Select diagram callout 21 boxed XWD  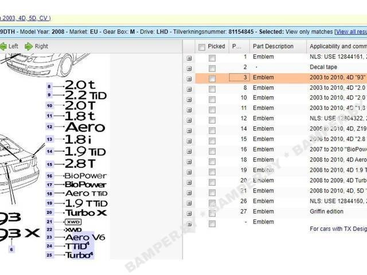pyautogui.click(x=50, y=222)
